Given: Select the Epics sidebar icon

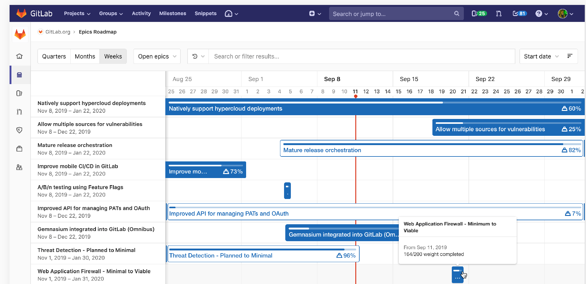Looking at the screenshot, I should [19, 75].
